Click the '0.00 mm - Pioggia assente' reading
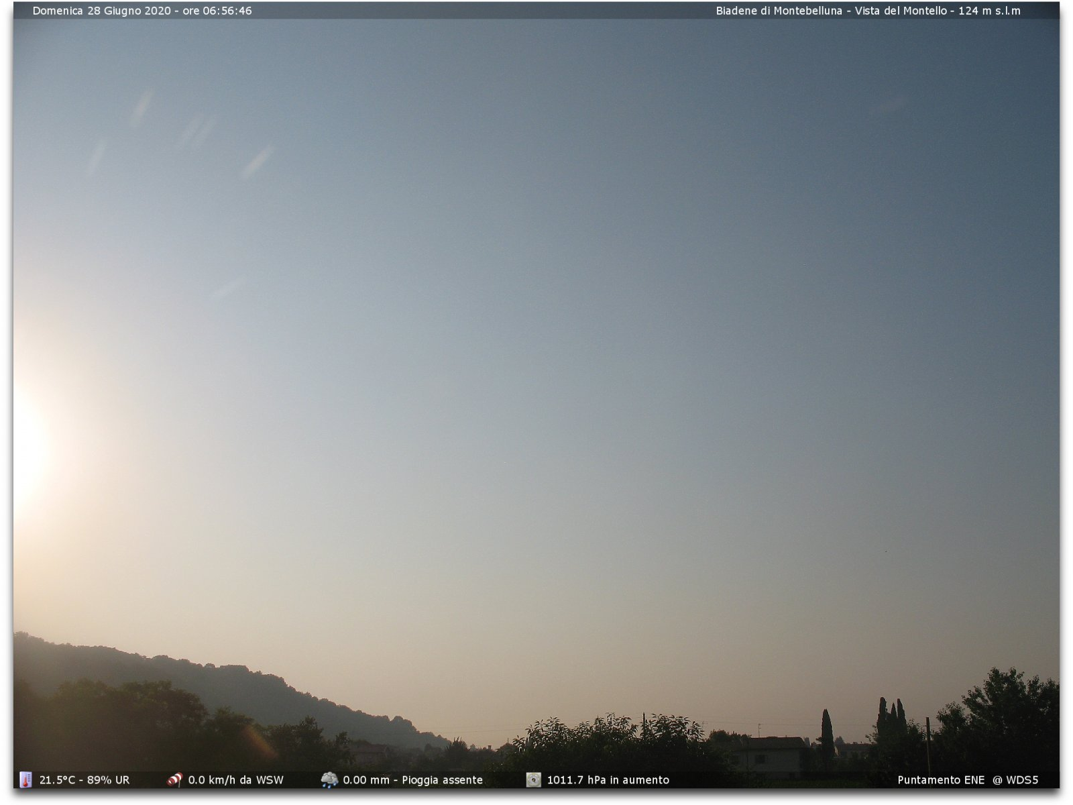The image size is (1073, 805). pos(412,780)
